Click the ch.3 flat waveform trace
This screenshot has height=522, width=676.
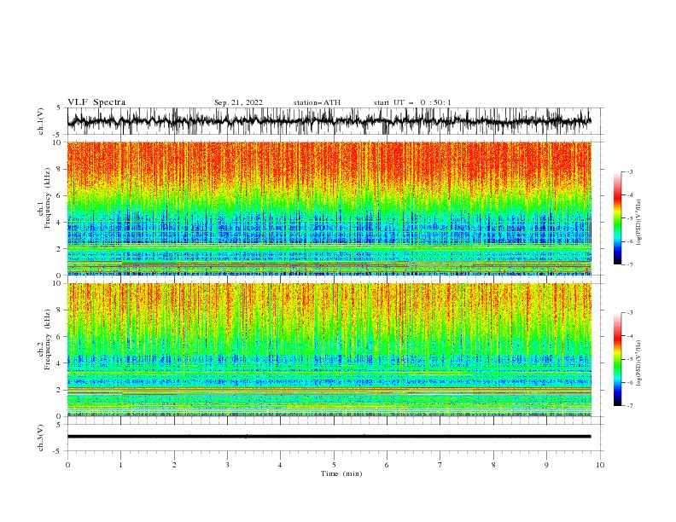(329, 437)
